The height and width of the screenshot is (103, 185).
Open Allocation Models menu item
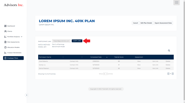(13, 47)
